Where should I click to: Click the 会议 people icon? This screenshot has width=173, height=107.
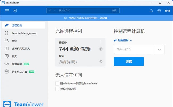tap(7, 41)
